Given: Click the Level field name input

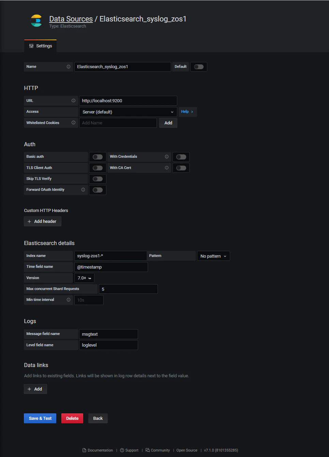Looking at the screenshot, I should coord(108,345).
